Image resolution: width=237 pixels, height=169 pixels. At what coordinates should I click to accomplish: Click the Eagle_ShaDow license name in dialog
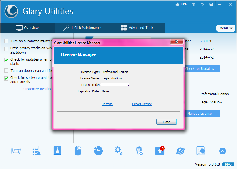(x=112, y=78)
